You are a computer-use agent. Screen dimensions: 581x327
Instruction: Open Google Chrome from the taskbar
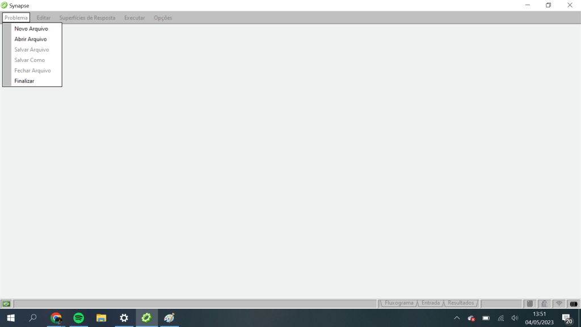(x=56, y=318)
